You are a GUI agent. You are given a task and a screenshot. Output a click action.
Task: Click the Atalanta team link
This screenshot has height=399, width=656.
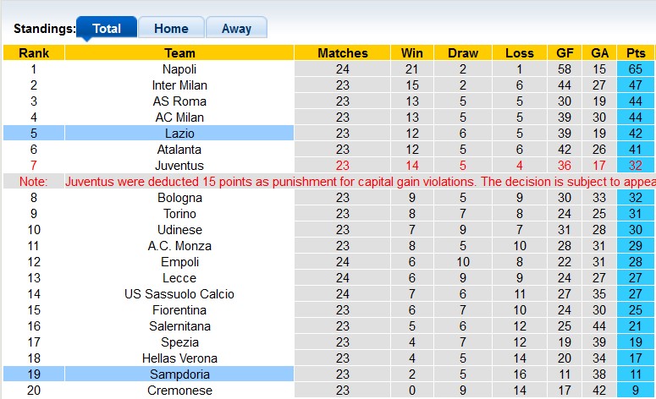(x=179, y=150)
